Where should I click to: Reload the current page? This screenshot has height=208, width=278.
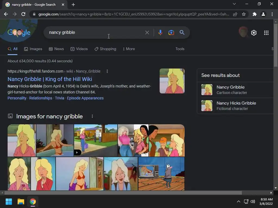(23, 14)
